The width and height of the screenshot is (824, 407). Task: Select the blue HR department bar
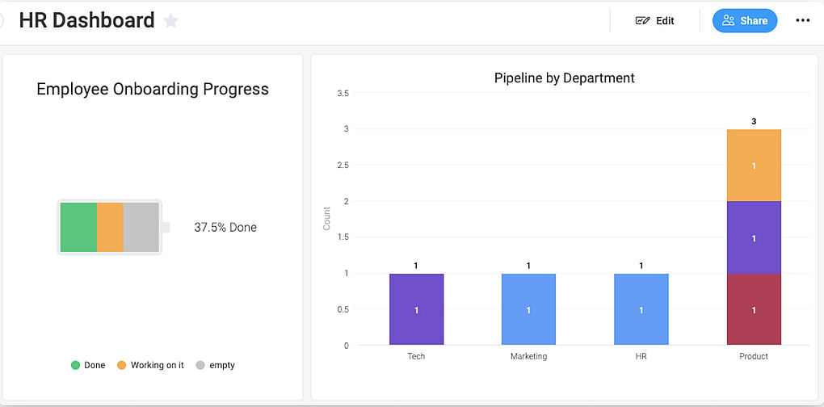pos(641,309)
